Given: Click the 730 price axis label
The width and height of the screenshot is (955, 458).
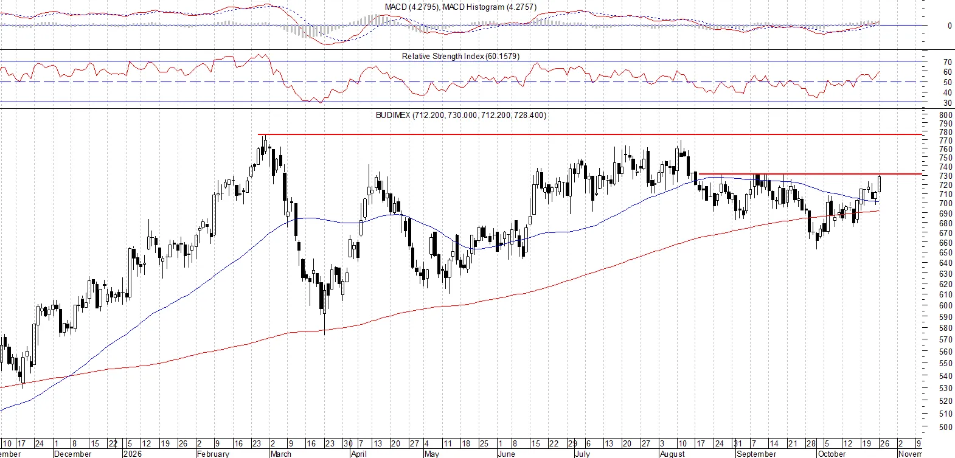Looking at the screenshot, I should coord(946,176).
